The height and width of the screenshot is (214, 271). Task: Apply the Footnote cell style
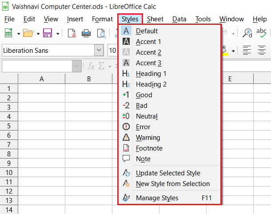click(169, 148)
